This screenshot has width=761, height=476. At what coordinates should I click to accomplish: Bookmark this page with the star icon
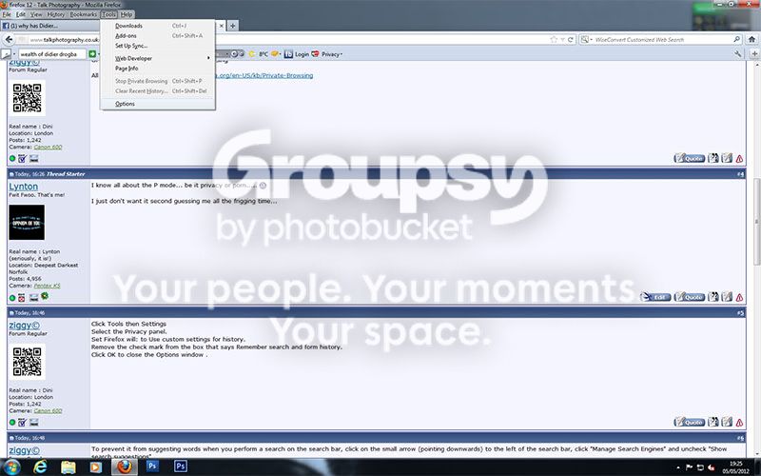(554, 39)
